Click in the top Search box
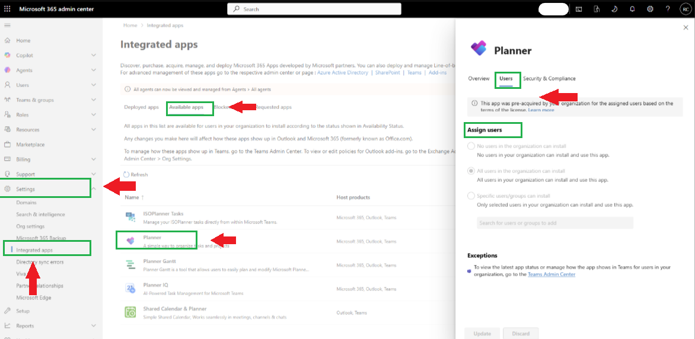The height and width of the screenshot is (339, 695). (314, 9)
